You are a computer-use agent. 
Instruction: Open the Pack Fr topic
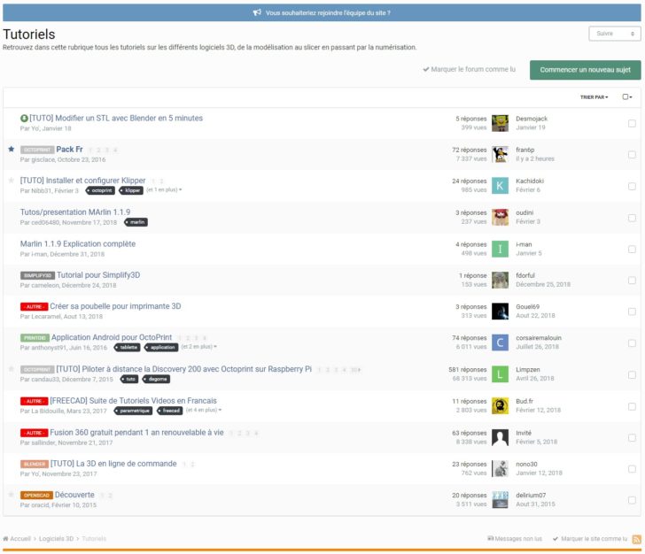click(69, 150)
